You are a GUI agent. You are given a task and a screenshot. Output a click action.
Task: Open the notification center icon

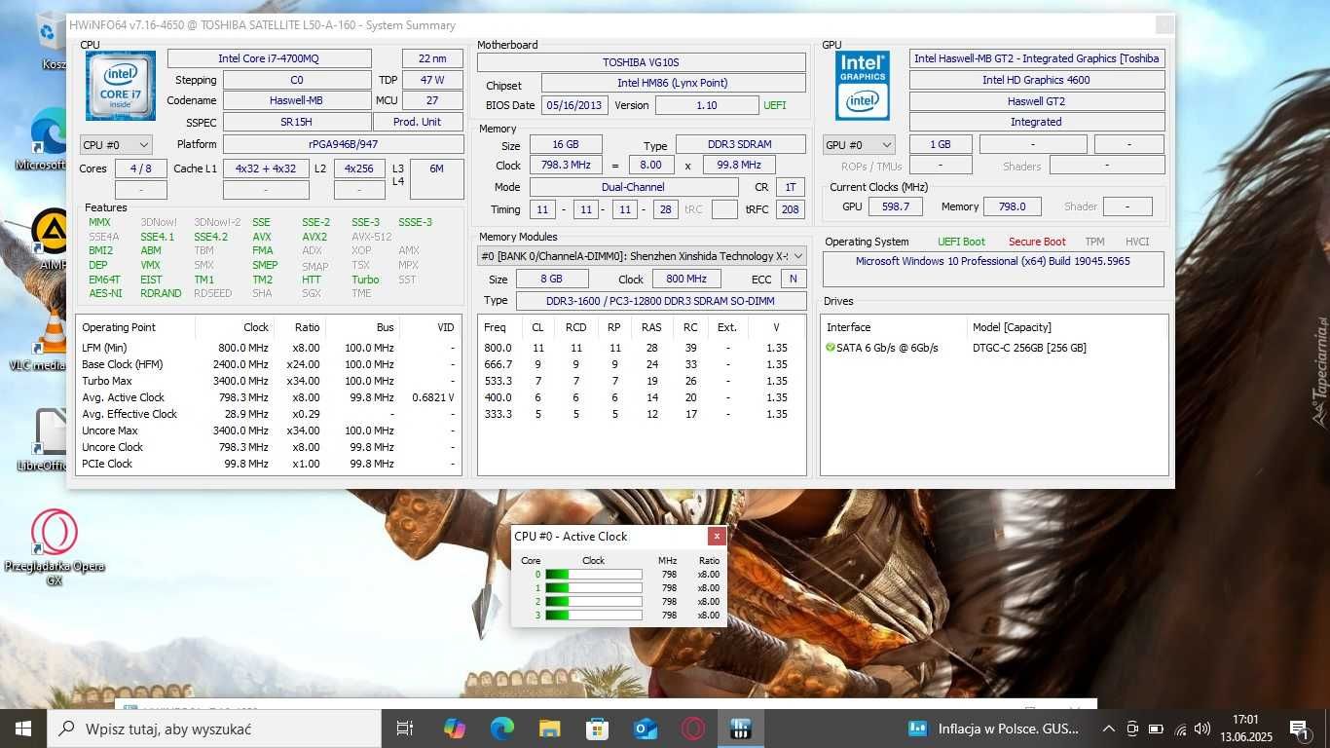[1299, 729]
